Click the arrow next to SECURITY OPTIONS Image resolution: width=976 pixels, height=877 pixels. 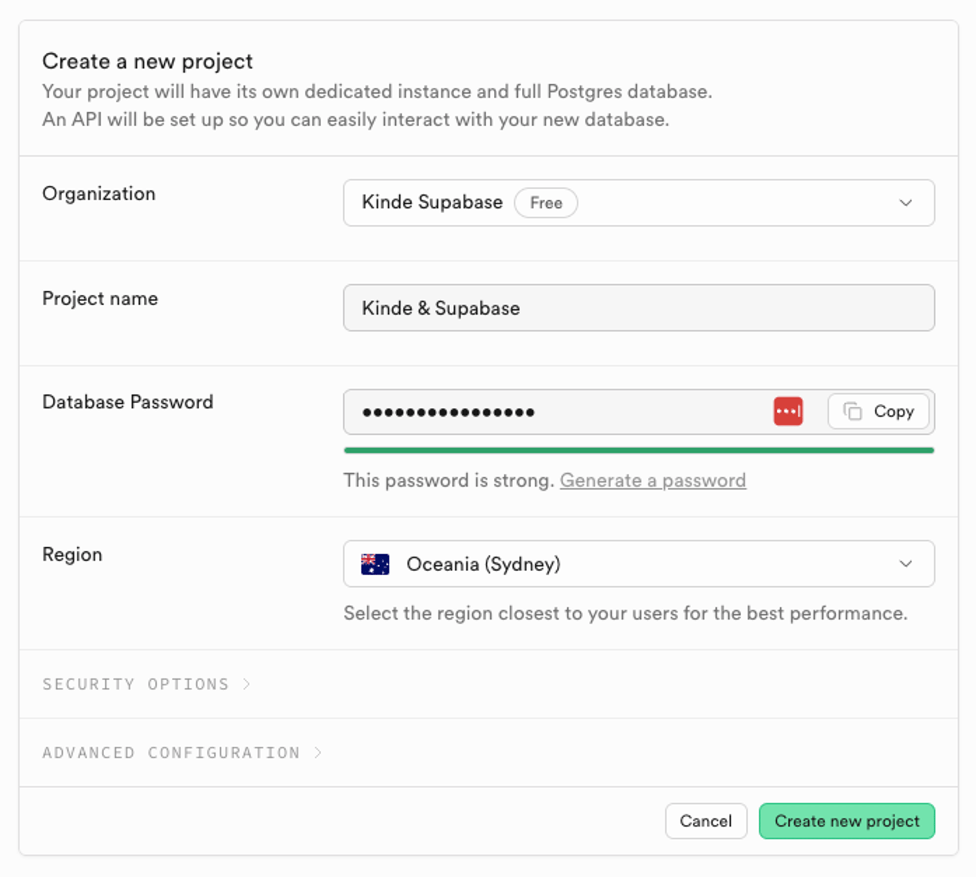247,684
